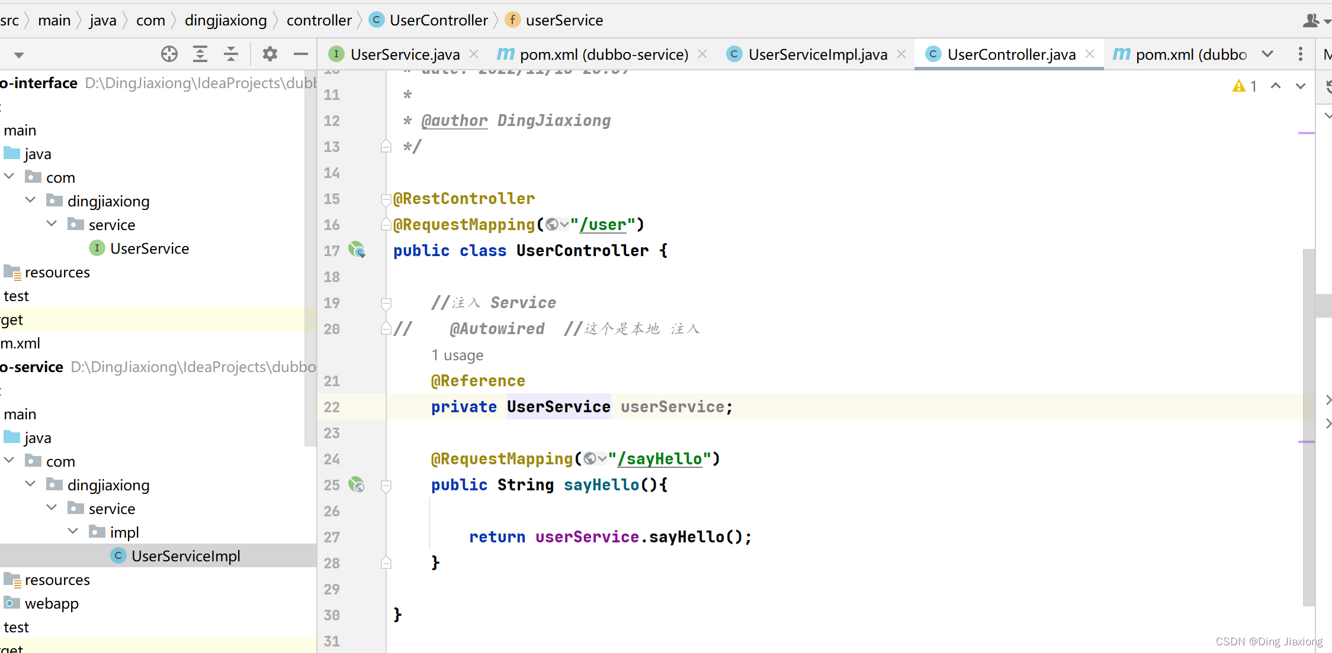The height and width of the screenshot is (653, 1332).
Task: Hide the project panel with minus icon
Action: (x=301, y=54)
